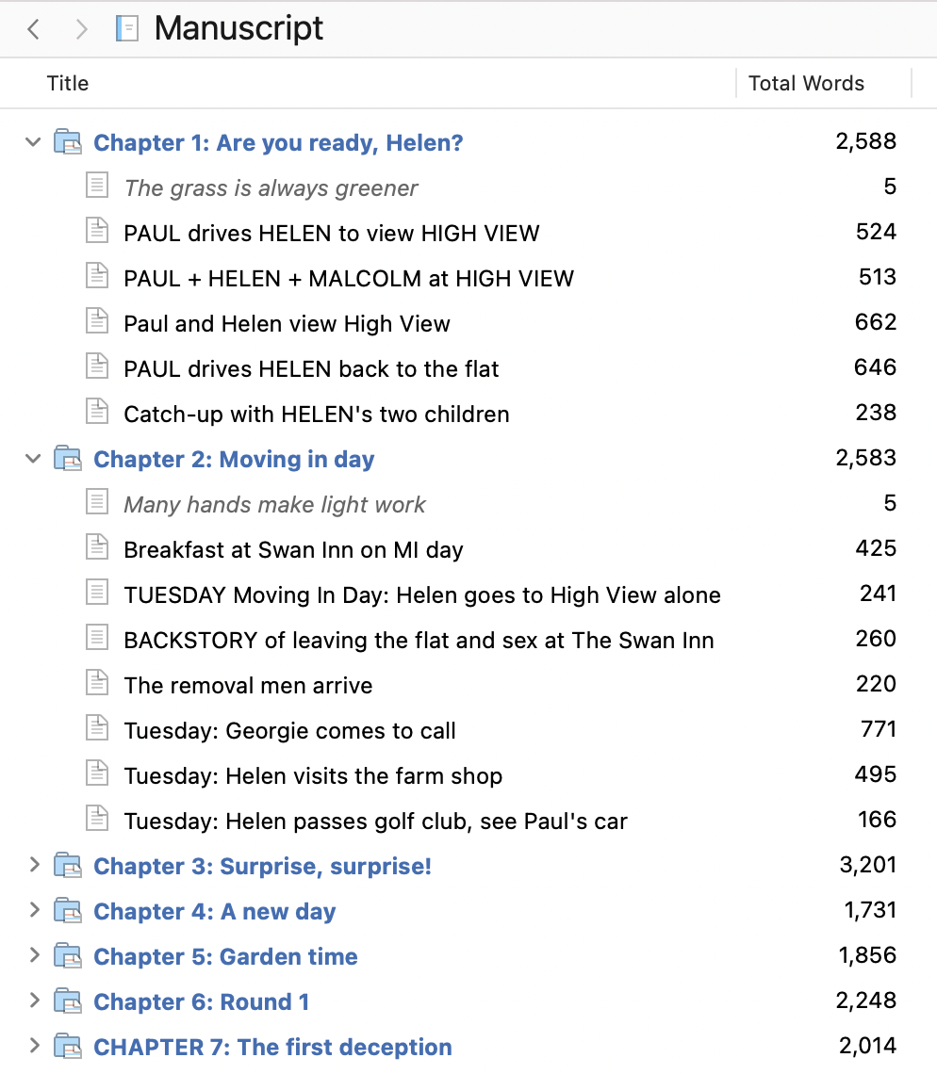Select PAUL drives HELEN to view HIGH VIEW

pyautogui.click(x=468, y=233)
